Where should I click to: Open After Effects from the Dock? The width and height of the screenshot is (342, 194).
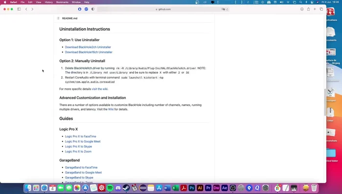pos(225,188)
